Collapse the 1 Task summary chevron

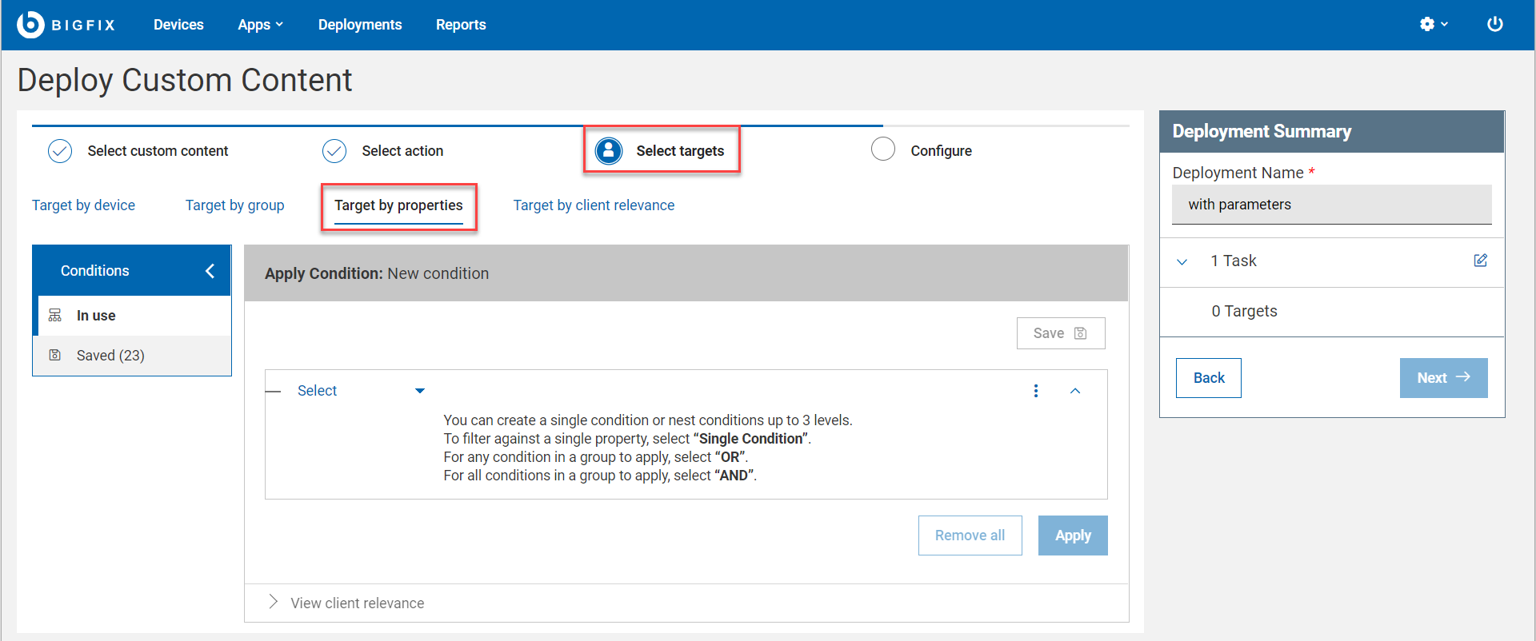click(1182, 261)
